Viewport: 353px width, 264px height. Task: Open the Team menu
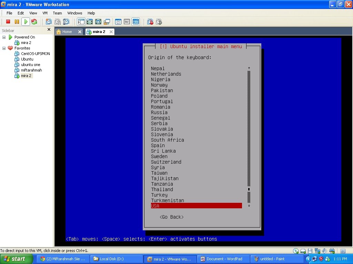point(58,13)
